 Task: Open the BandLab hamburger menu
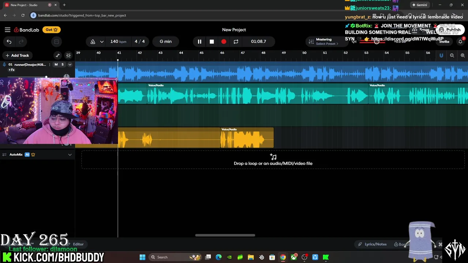8,30
